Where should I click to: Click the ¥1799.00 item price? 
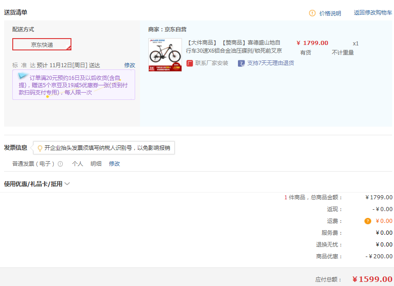pos(313,43)
